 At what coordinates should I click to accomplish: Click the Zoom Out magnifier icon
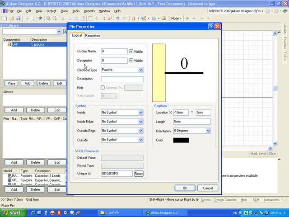55,18
